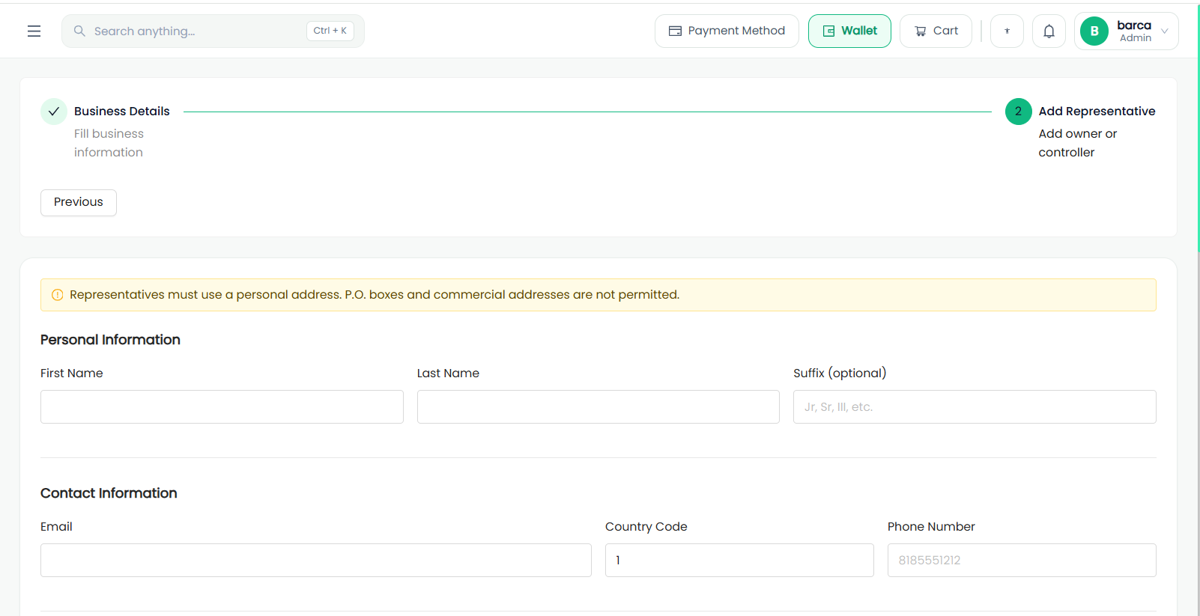Expand the barca Admin account dropdown
Image resolution: width=1200 pixels, height=616 pixels.
coord(1127,31)
